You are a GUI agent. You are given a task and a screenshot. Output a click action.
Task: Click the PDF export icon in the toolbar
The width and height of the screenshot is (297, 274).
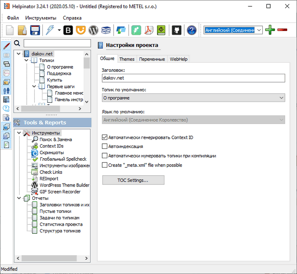[149, 30]
